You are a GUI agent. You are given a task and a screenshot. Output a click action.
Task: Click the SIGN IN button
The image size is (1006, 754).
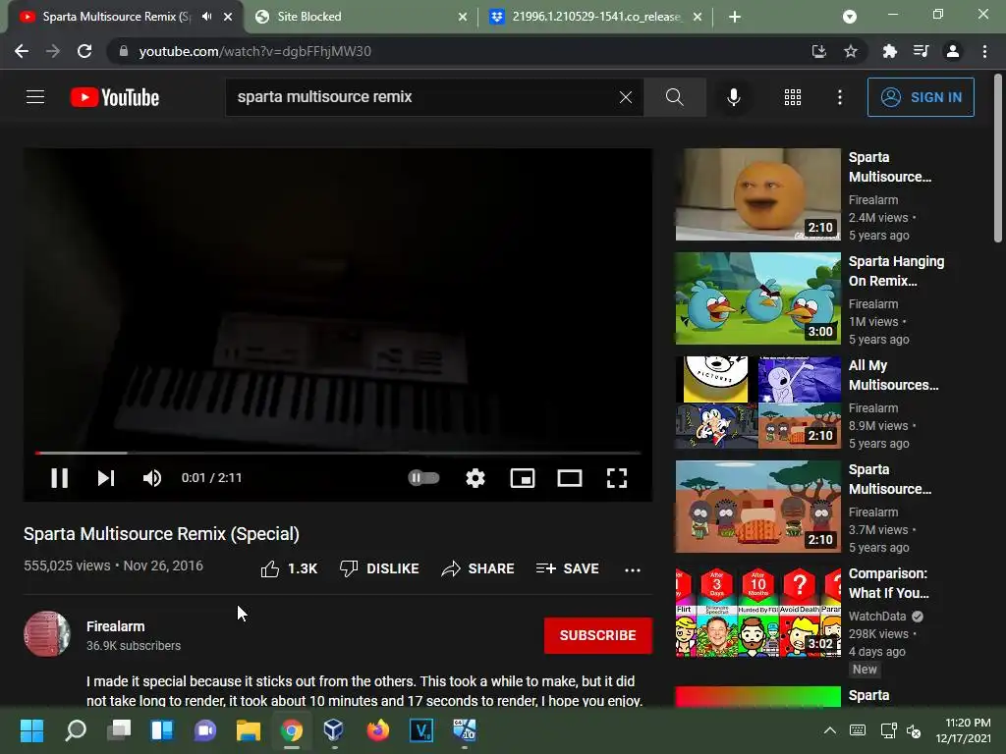[920, 97]
